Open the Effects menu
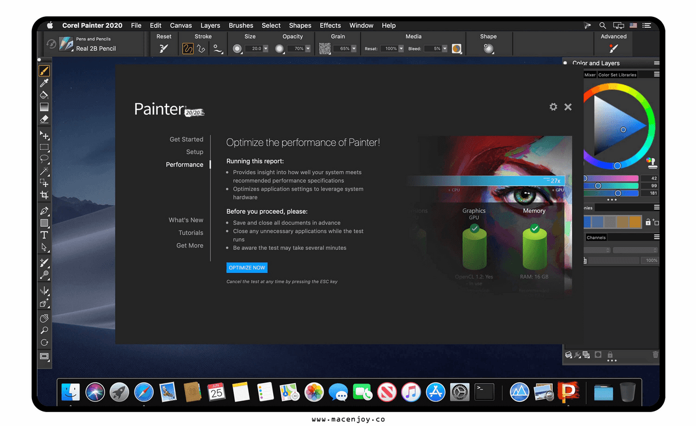 pyautogui.click(x=331, y=26)
